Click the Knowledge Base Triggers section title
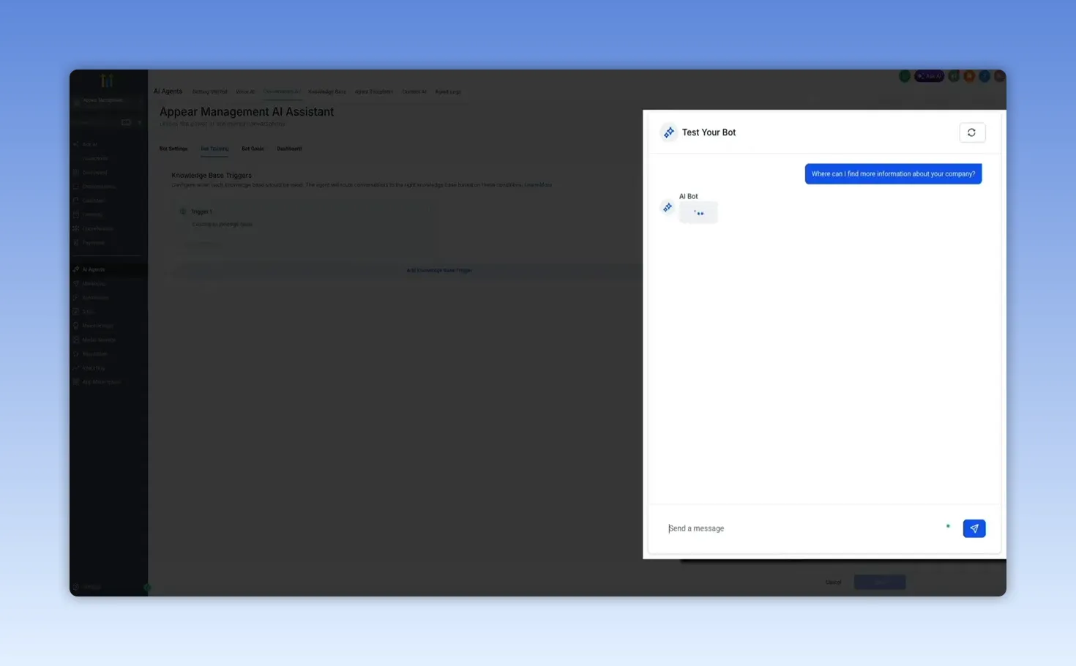This screenshot has width=1076, height=666. point(212,176)
